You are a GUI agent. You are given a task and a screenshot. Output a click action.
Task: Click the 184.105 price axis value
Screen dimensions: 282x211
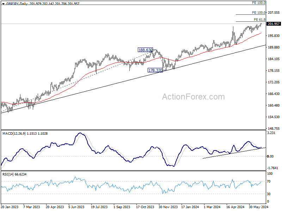coord(274,59)
